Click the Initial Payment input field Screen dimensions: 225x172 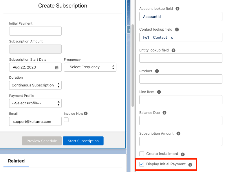(x=35, y=31)
